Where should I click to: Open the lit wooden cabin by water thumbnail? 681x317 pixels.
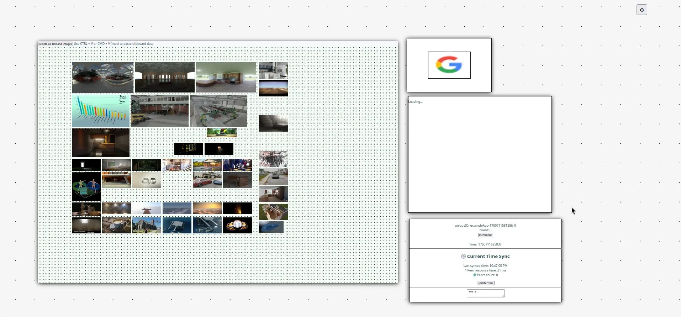(207, 165)
